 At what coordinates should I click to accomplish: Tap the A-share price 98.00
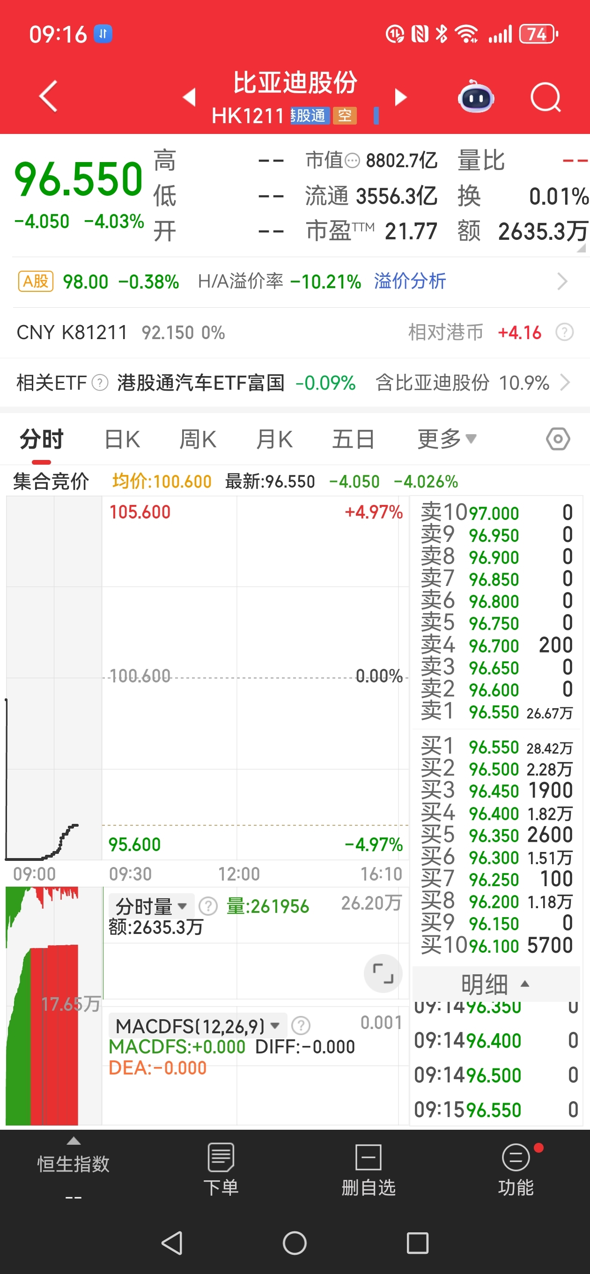pyautogui.click(x=86, y=282)
